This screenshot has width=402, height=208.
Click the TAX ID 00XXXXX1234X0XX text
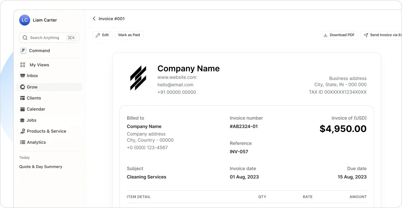pyautogui.click(x=338, y=92)
